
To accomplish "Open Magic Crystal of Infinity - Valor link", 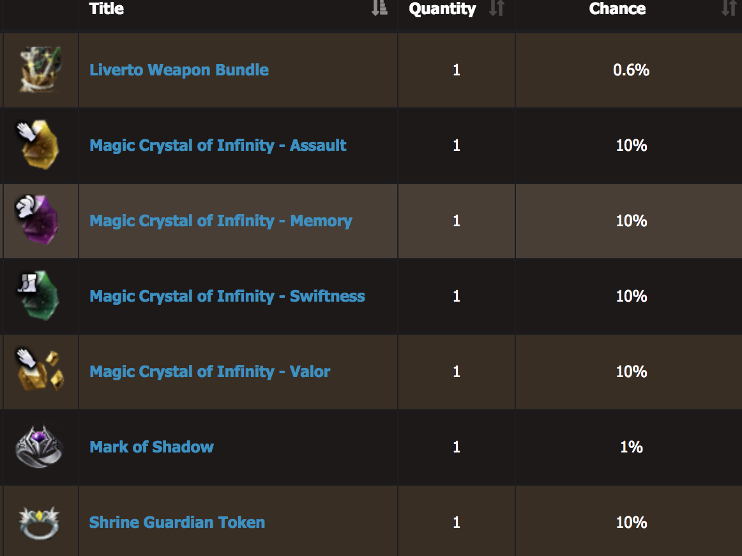I will click(209, 371).
